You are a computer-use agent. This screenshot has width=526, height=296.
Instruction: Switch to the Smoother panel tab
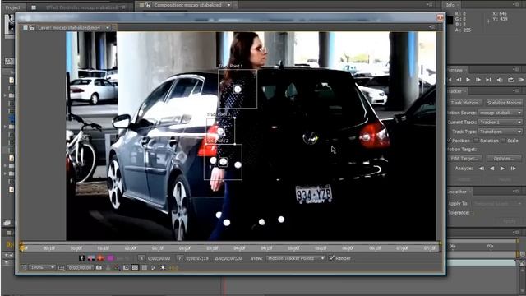[457, 192]
